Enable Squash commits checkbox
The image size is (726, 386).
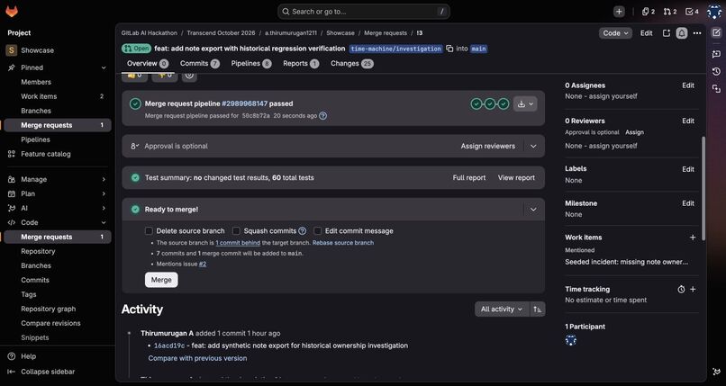point(236,230)
